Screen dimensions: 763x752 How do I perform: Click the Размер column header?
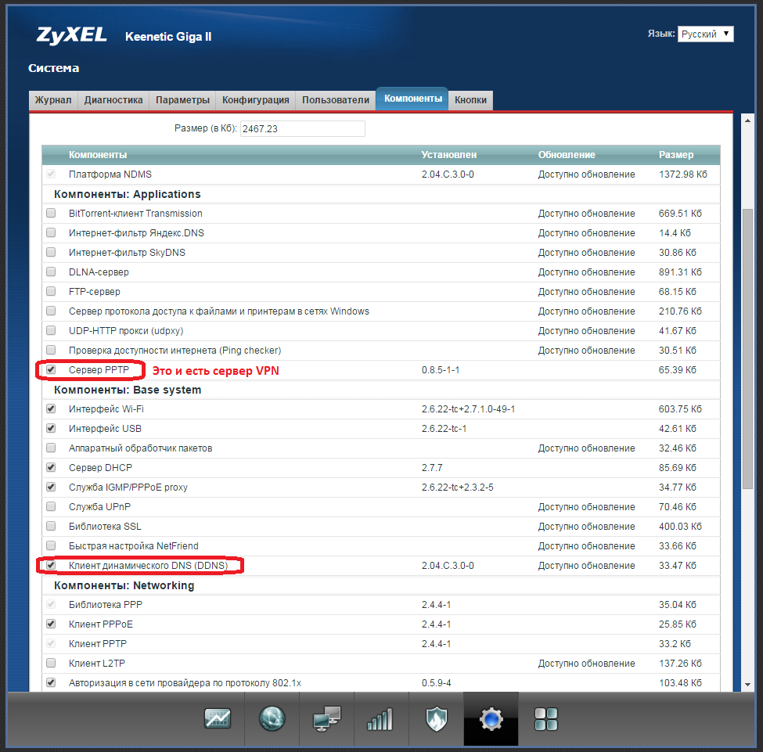(x=676, y=155)
